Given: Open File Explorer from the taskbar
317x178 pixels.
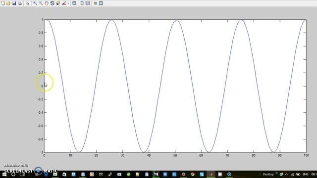Looking at the screenshot, I should (55, 175).
